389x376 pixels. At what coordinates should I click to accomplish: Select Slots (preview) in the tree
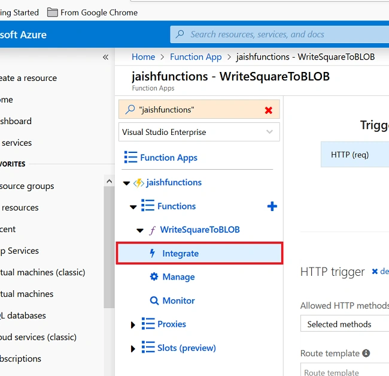click(x=186, y=348)
